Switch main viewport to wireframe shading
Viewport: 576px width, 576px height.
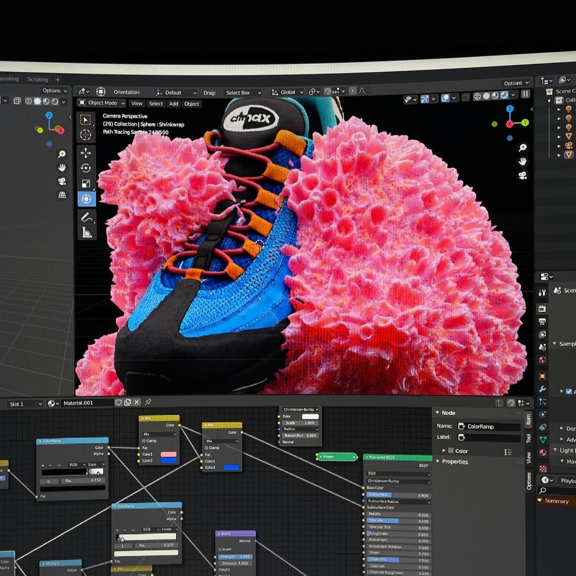click(x=477, y=96)
